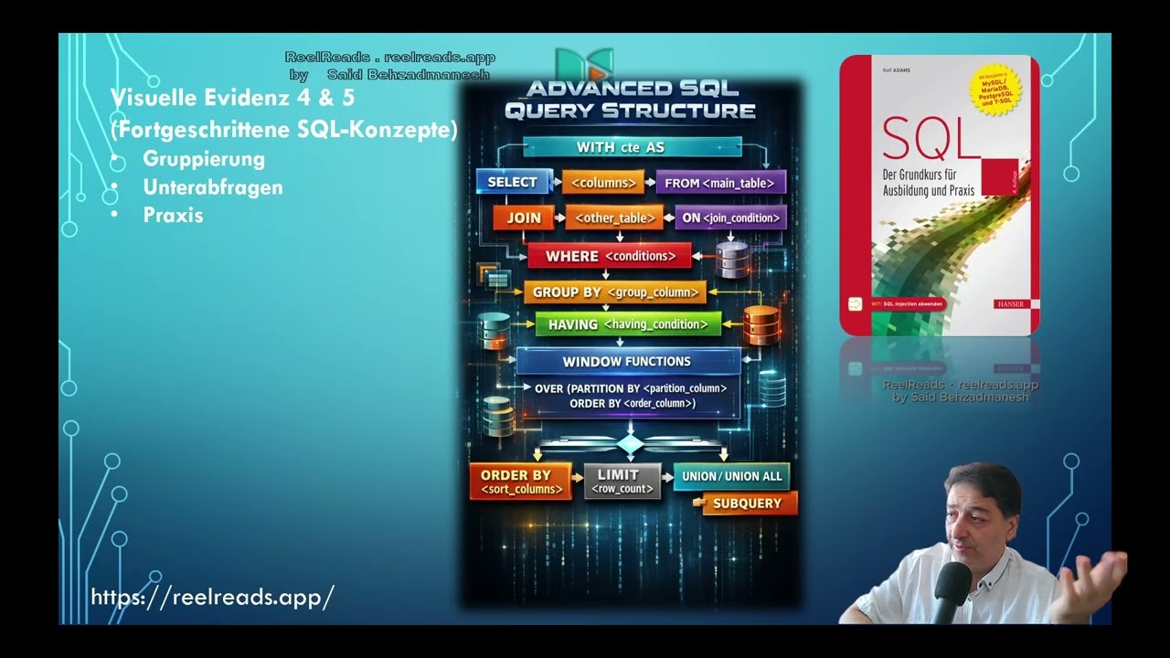Image resolution: width=1170 pixels, height=658 pixels.
Task: Click the 'Visuelle Evidenz 4 & 5' heading
Action: point(232,98)
